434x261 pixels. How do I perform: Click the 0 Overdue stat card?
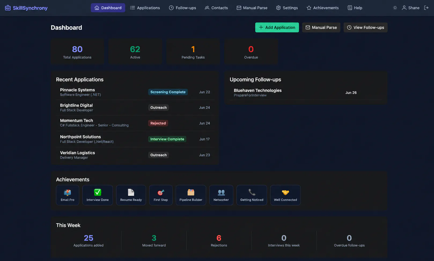(x=251, y=52)
